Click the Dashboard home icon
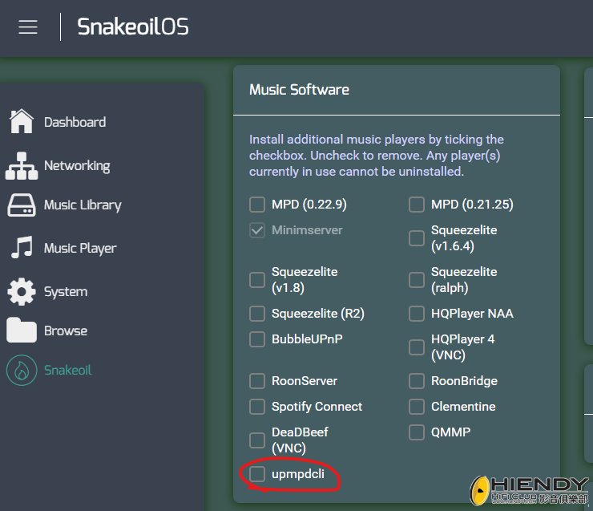Screen dimensions: 593x511 [22, 122]
